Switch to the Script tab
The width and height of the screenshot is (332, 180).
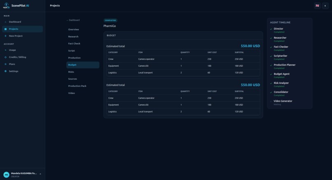[83, 51]
